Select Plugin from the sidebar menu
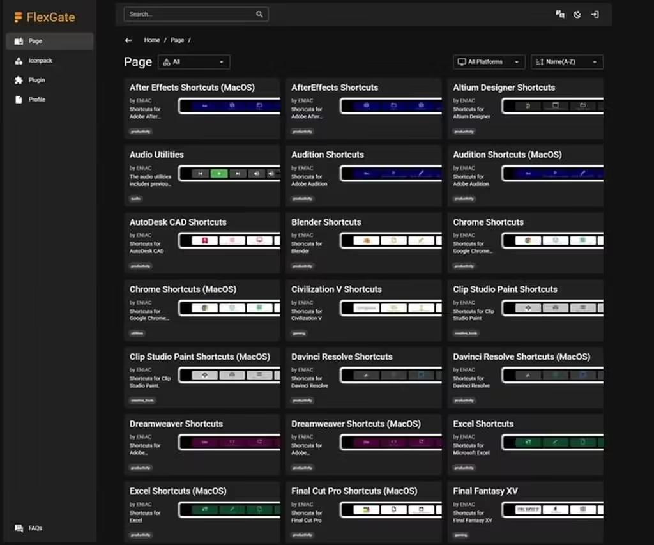 (36, 81)
